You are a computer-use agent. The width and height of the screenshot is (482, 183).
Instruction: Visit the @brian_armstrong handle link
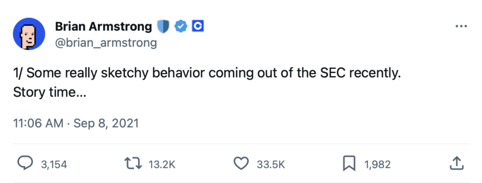(x=106, y=43)
